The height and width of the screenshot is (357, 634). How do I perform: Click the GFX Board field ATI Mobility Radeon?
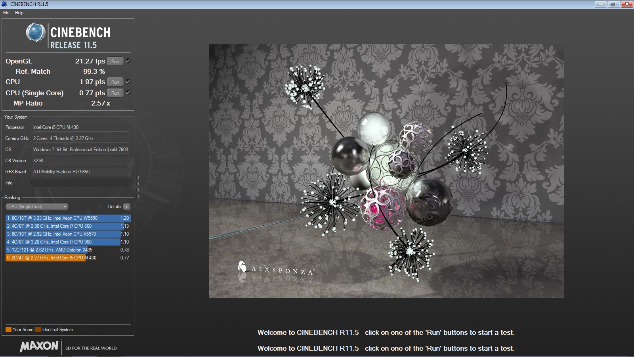pyautogui.click(x=80, y=172)
